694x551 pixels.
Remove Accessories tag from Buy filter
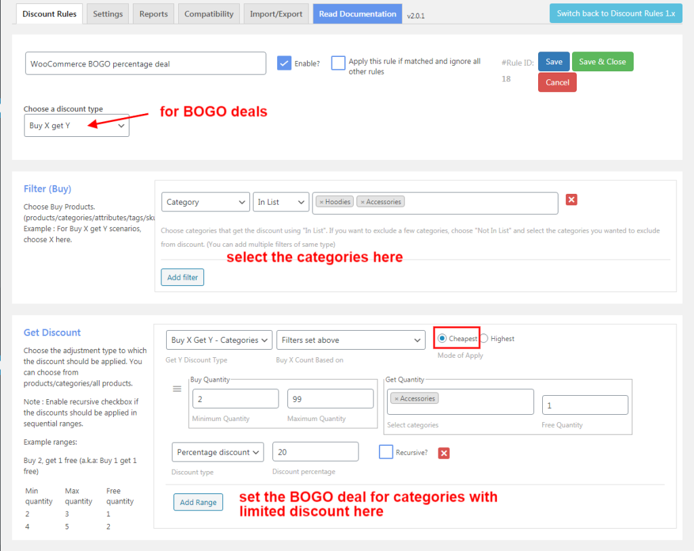click(363, 202)
